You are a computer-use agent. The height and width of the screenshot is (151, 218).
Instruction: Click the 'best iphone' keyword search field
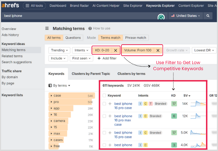pyautogui.click(x=79, y=16)
